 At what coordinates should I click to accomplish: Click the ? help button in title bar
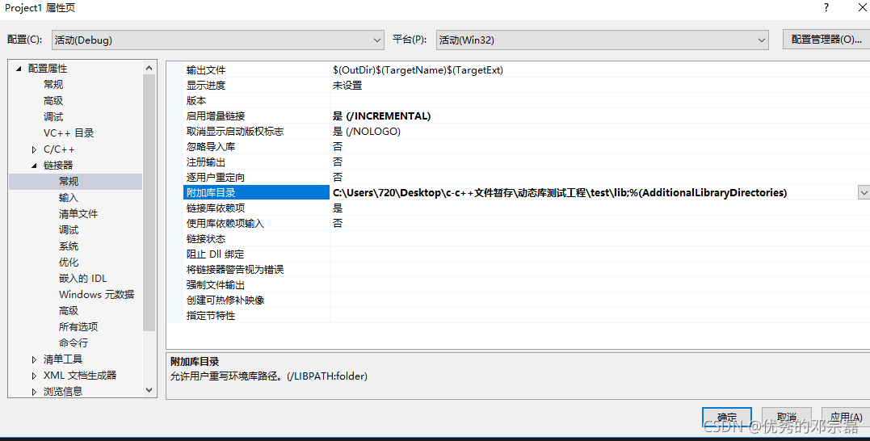point(826,8)
